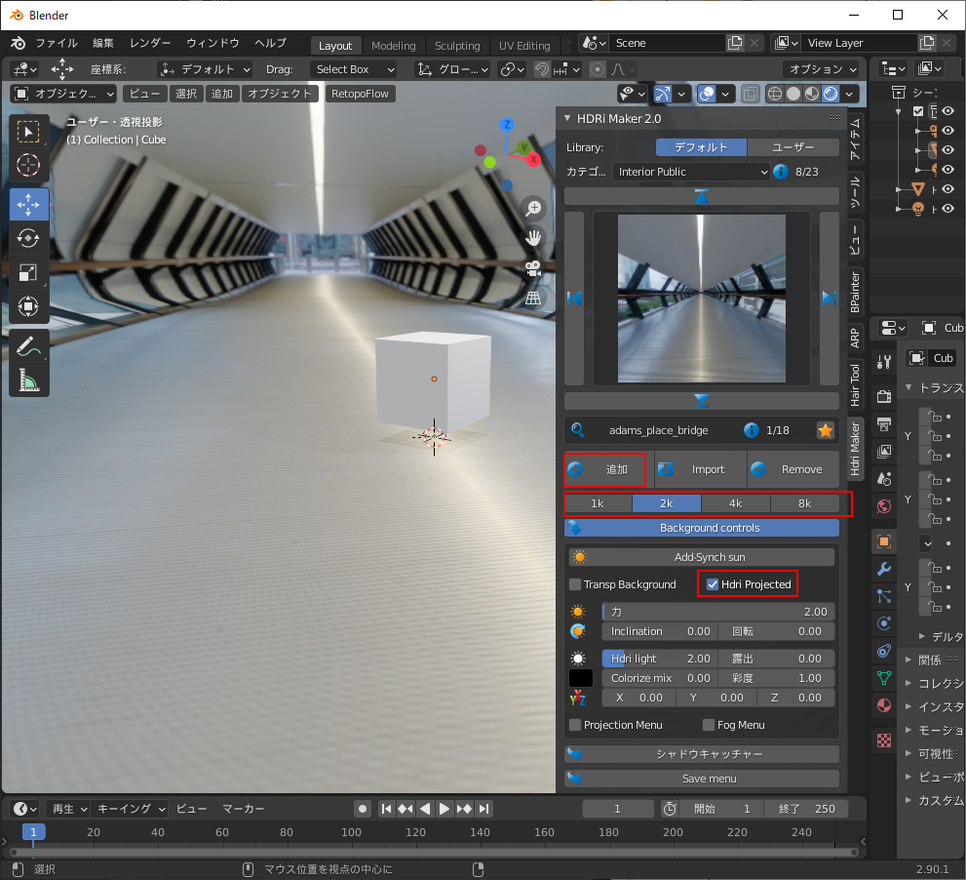Open the Interior Public category dropdown

691,172
